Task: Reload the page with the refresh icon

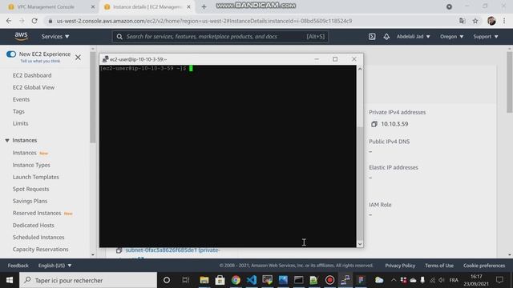Action: tap(34, 21)
